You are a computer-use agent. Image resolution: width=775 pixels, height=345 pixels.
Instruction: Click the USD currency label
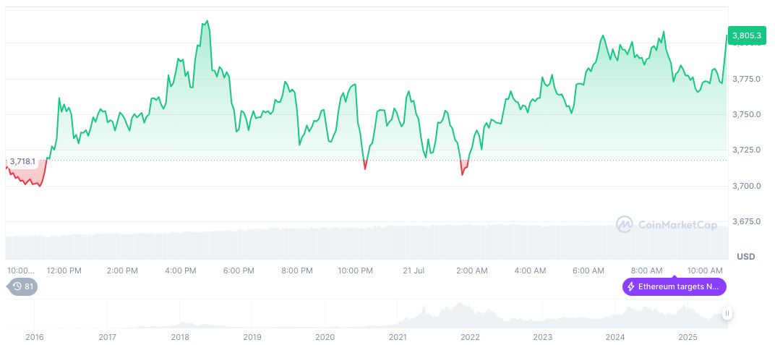click(x=745, y=257)
